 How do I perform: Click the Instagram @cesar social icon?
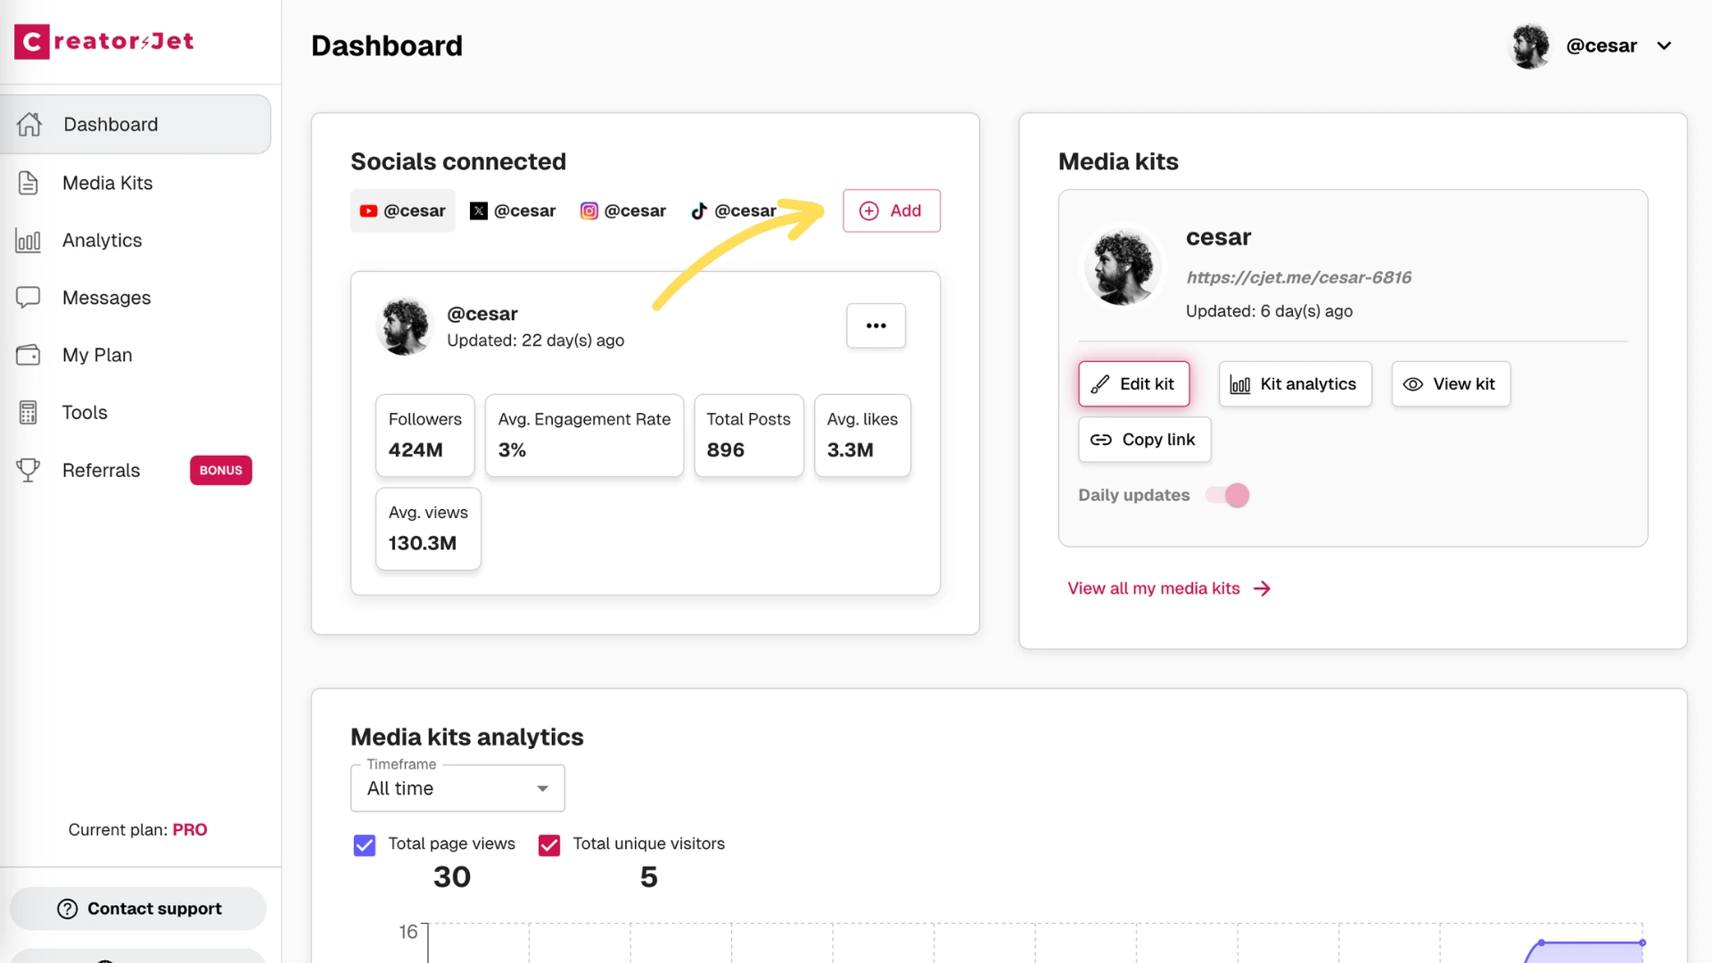(x=589, y=210)
